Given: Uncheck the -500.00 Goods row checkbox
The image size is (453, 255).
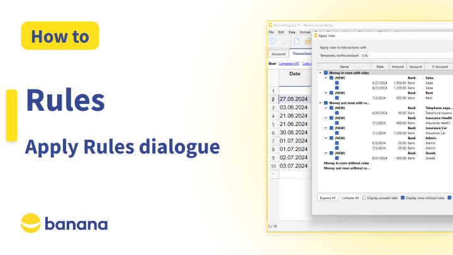Looking at the screenshot, I should point(337,158).
